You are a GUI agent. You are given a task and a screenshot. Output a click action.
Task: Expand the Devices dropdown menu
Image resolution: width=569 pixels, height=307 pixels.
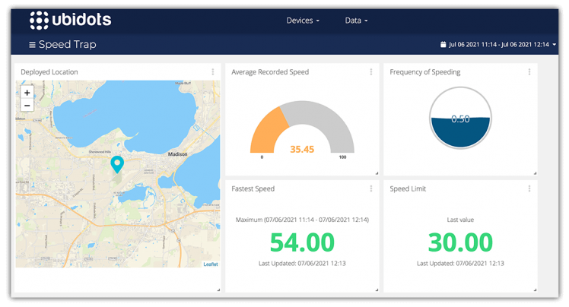click(303, 21)
